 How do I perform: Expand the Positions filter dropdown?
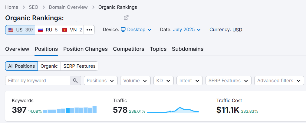tap(101, 80)
